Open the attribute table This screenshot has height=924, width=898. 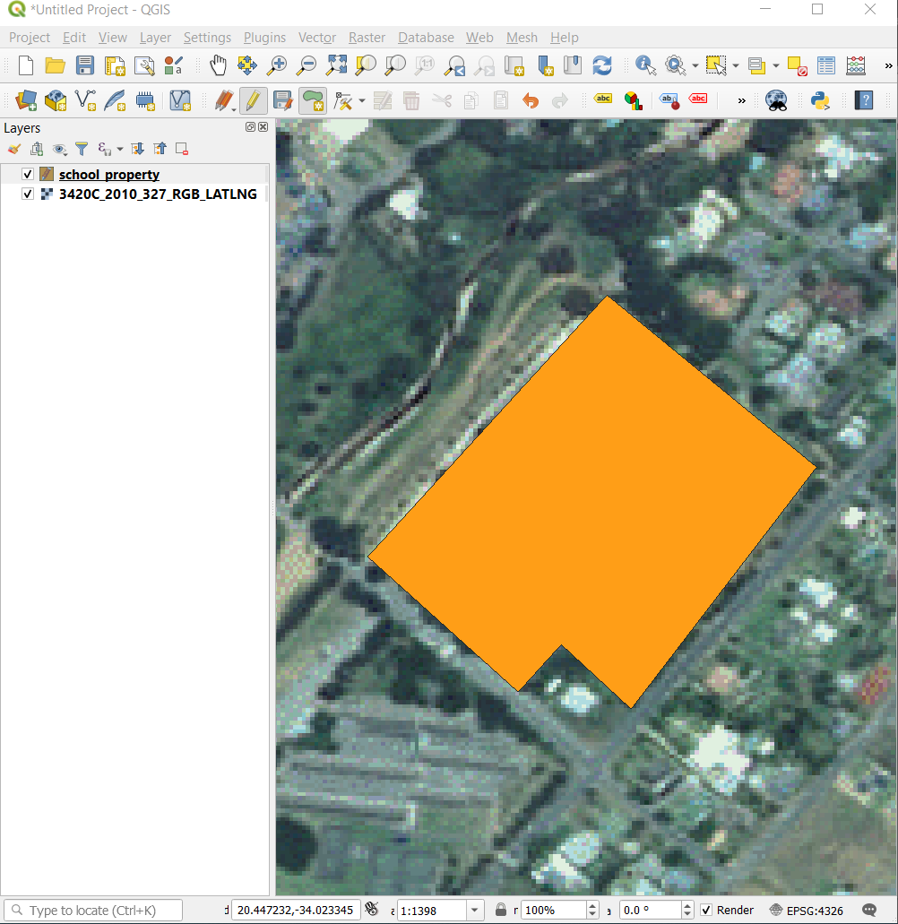826,65
